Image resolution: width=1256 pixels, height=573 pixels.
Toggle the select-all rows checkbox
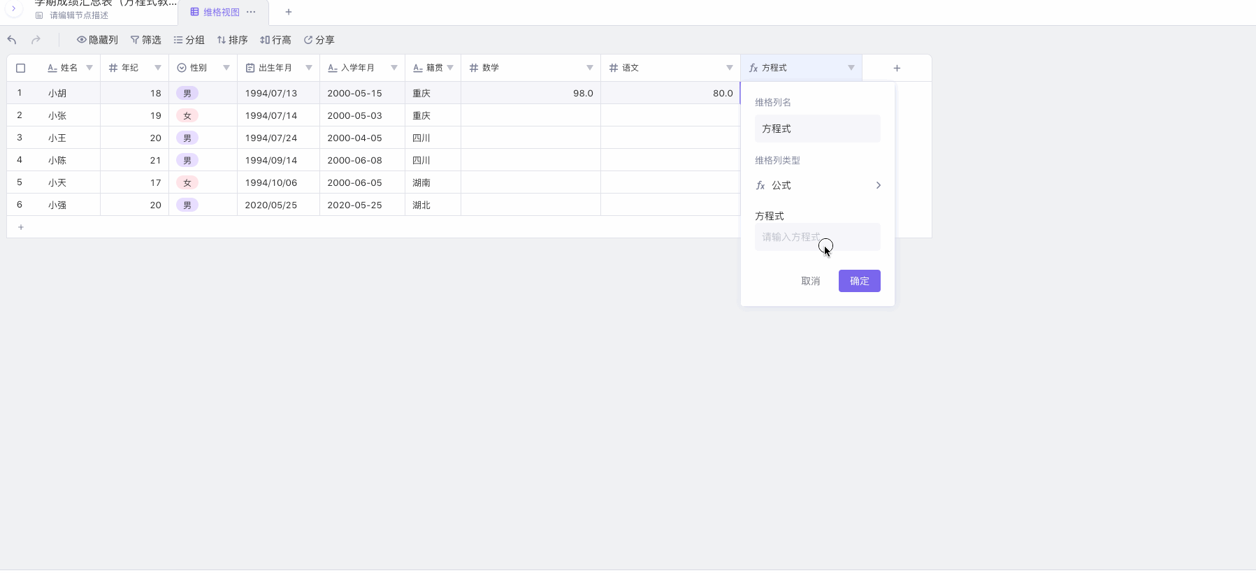click(20, 68)
